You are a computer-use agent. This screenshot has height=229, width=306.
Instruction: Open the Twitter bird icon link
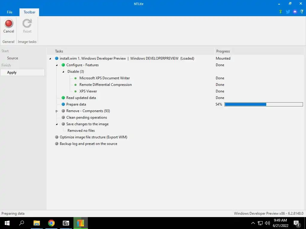288,12
